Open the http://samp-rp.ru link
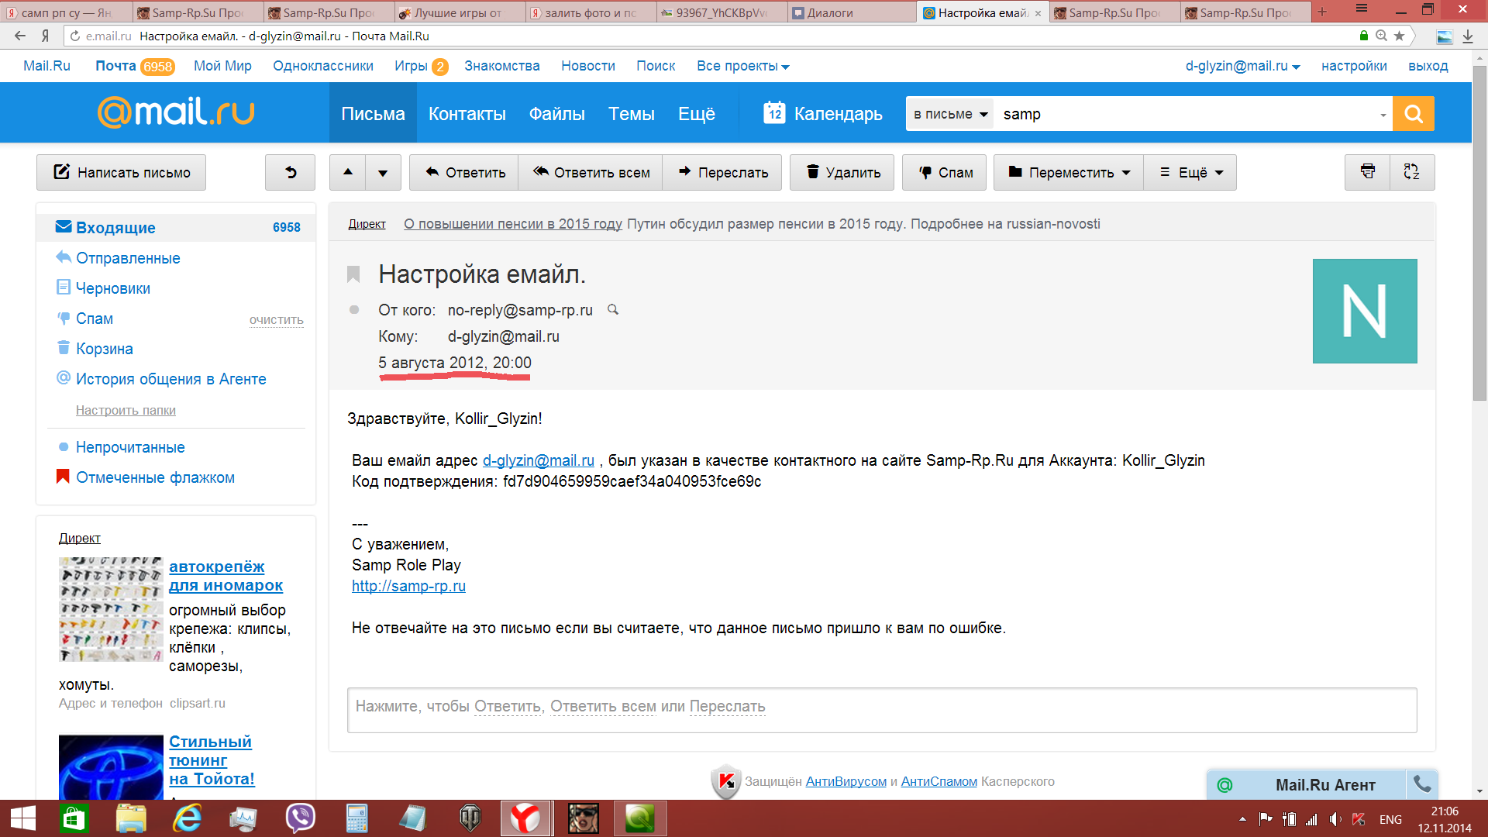 pos(408,586)
